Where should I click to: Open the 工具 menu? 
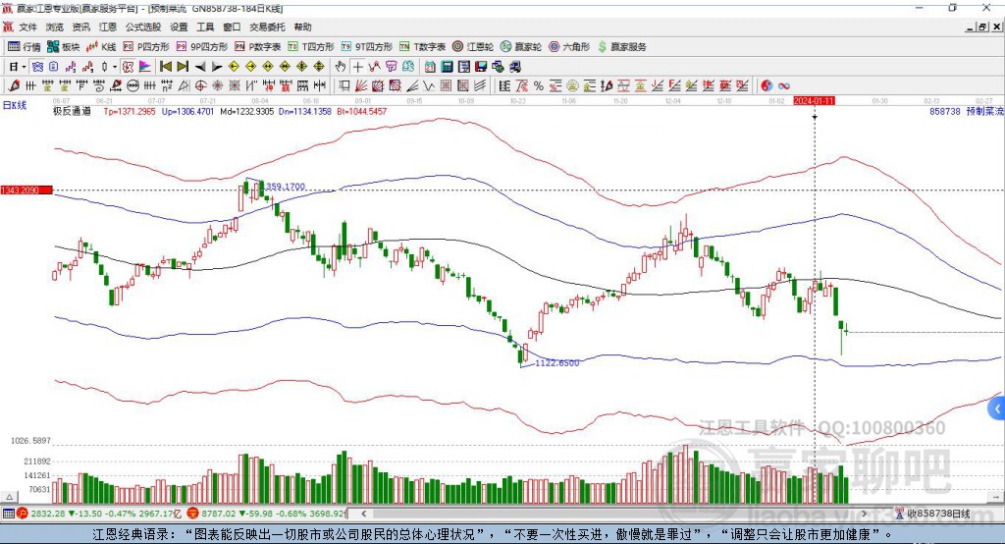point(205,27)
